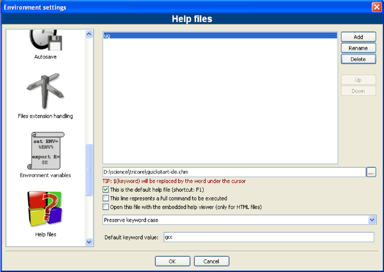This screenshot has height=272, width=384.
Task: Select the Environment variables scroll icon
Action: 46,150
